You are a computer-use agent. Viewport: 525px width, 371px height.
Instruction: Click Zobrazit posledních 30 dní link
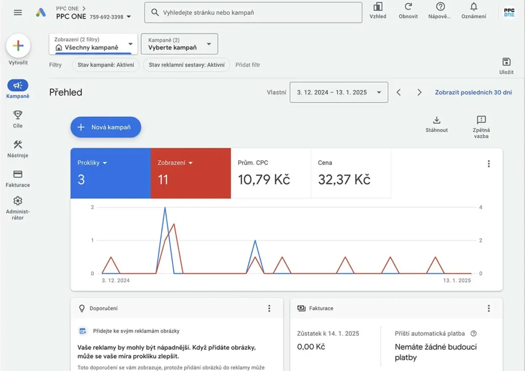click(473, 92)
